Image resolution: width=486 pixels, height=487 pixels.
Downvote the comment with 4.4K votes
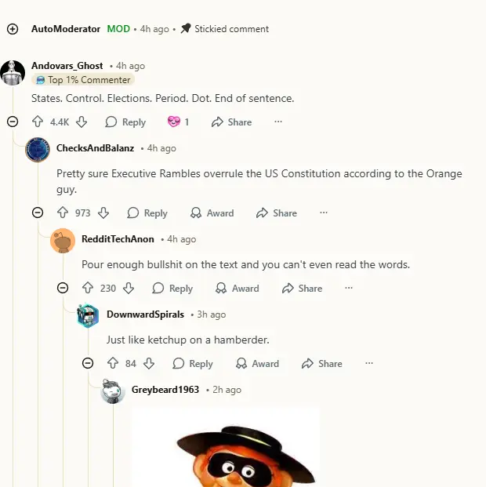click(x=82, y=122)
